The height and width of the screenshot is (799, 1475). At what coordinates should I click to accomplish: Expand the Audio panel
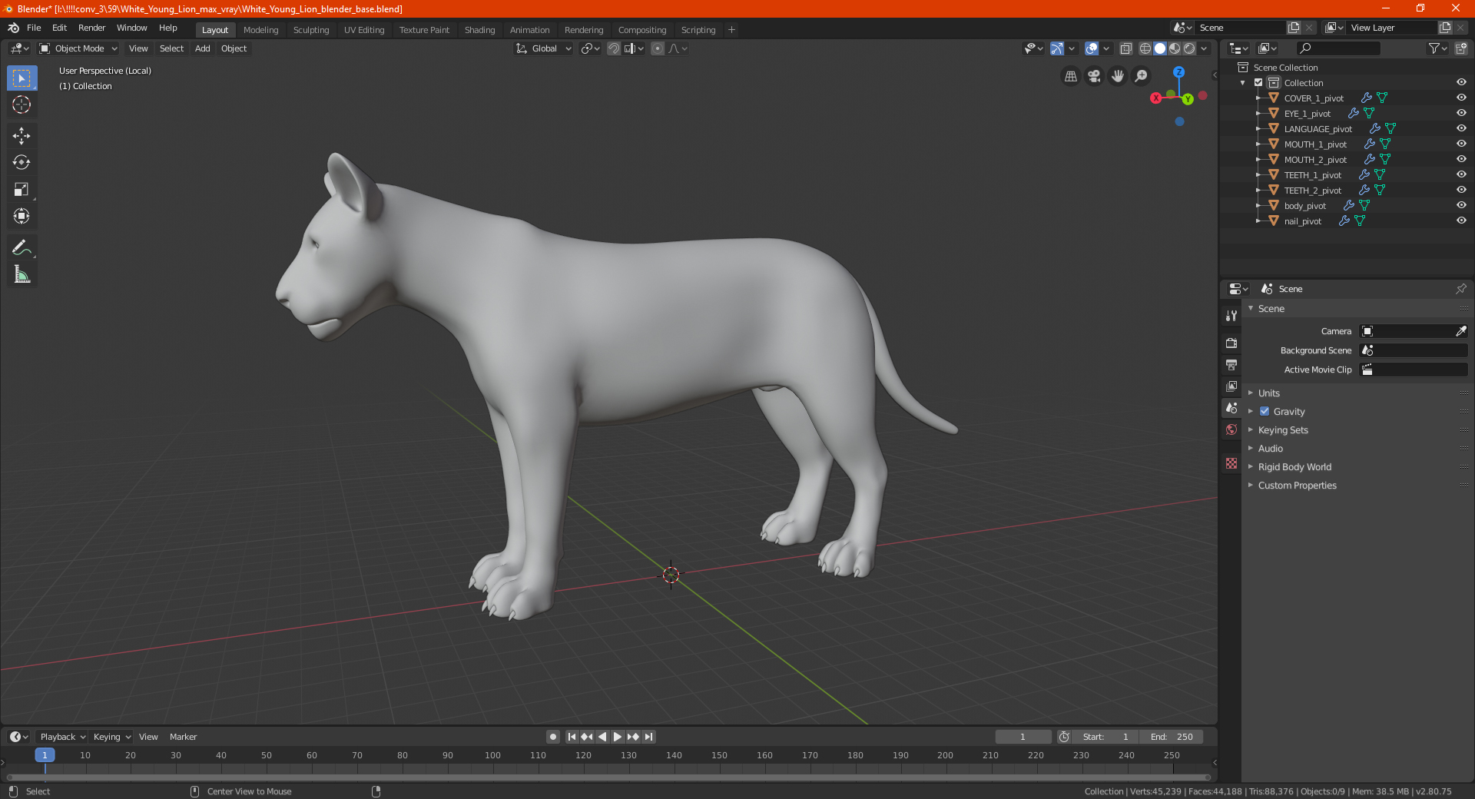coord(1270,449)
